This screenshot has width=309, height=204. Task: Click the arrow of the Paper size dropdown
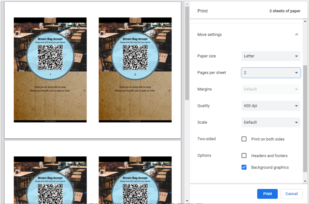click(x=296, y=56)
